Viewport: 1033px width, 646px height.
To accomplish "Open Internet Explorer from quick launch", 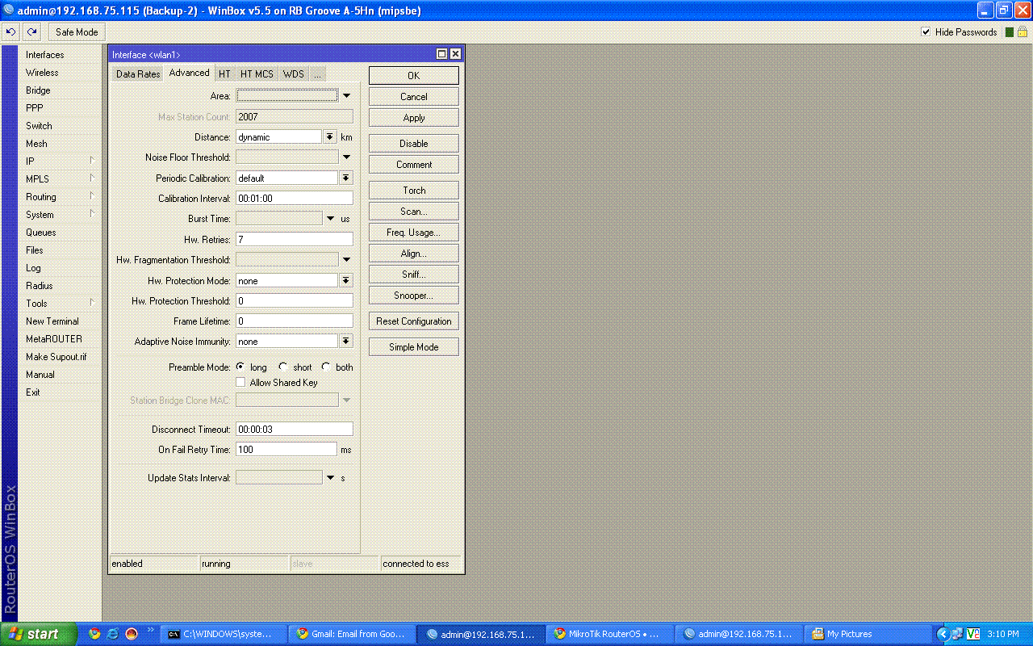I will (113, 634).
